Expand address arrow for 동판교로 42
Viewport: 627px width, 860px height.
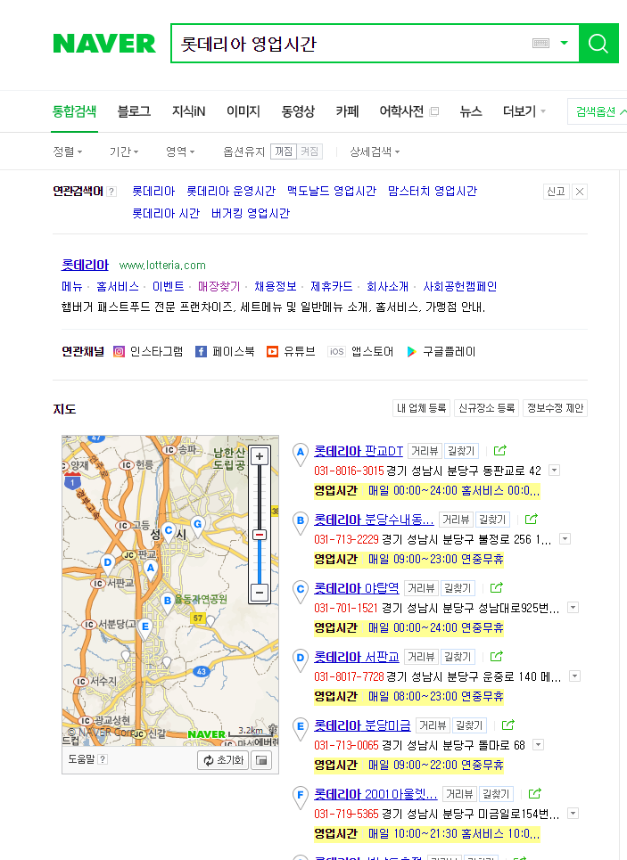coord(555,470)
